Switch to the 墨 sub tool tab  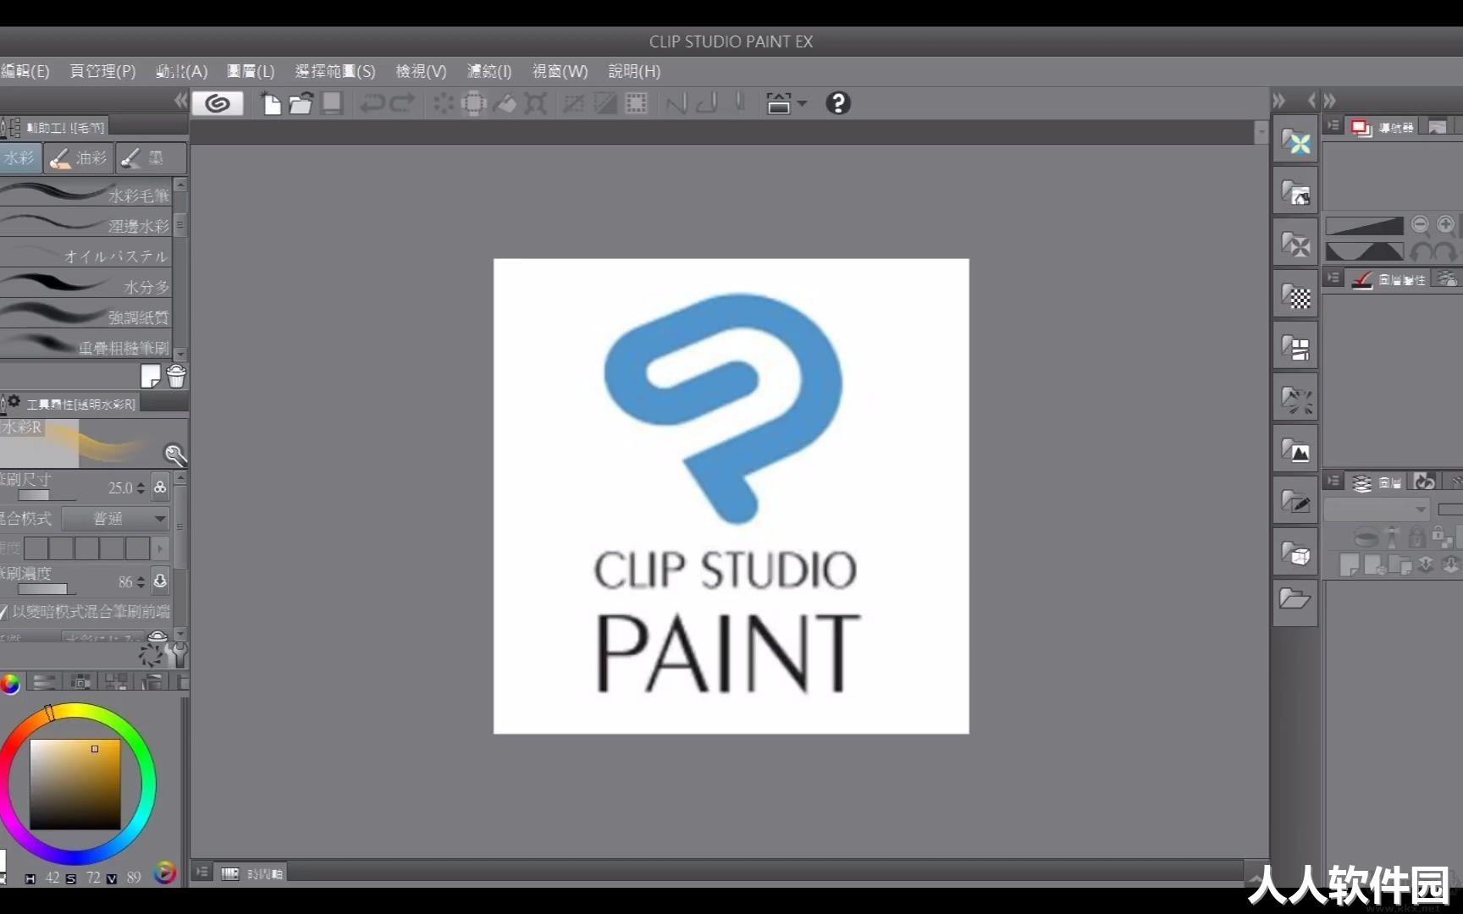[151, 158]
